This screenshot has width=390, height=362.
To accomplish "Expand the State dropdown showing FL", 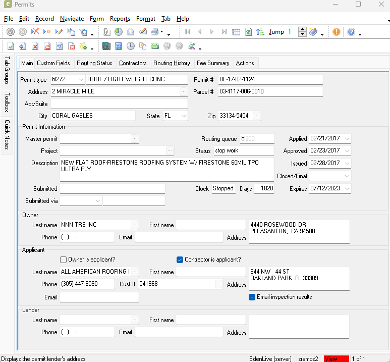I will coord(183,116).
